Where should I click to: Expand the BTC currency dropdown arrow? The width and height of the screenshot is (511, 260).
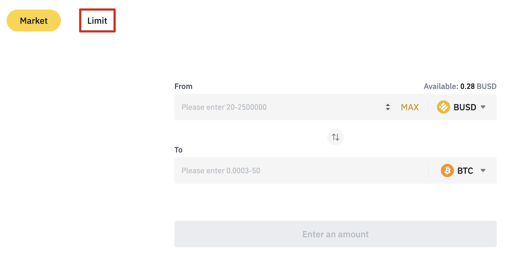483,171
